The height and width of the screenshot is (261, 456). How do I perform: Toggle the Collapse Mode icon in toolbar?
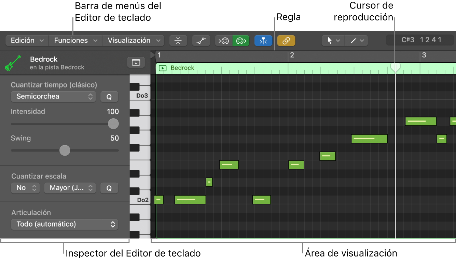178,40
